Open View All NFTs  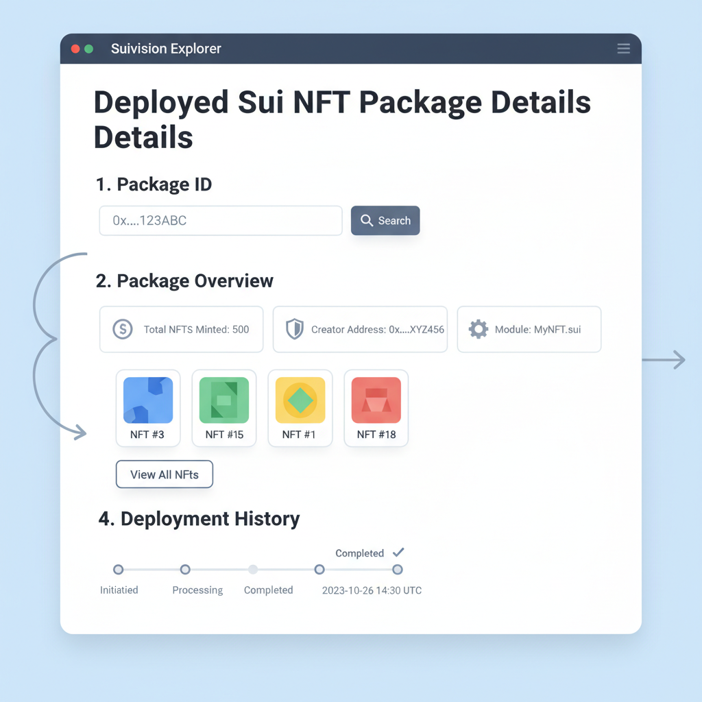(164, 474)
